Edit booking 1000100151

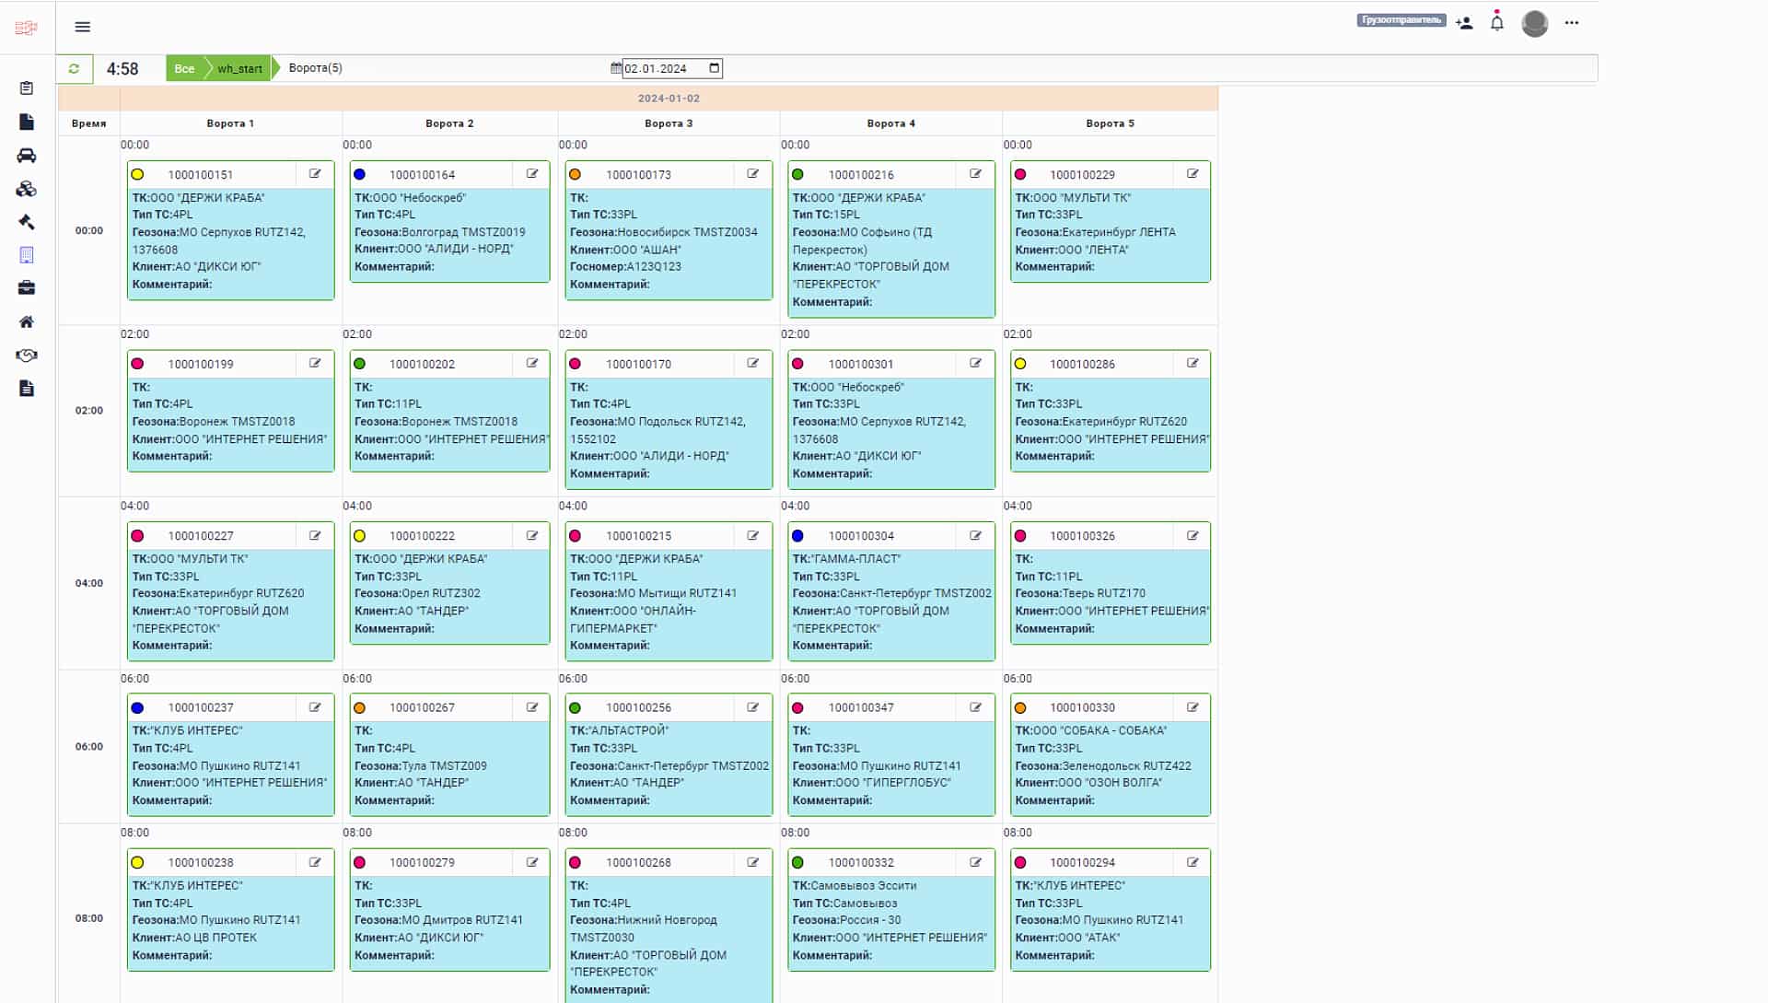point(316,174)
